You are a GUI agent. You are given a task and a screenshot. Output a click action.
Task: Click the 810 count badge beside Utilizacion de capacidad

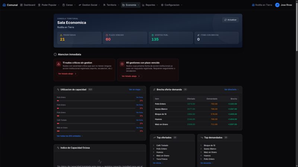(90, 89)
